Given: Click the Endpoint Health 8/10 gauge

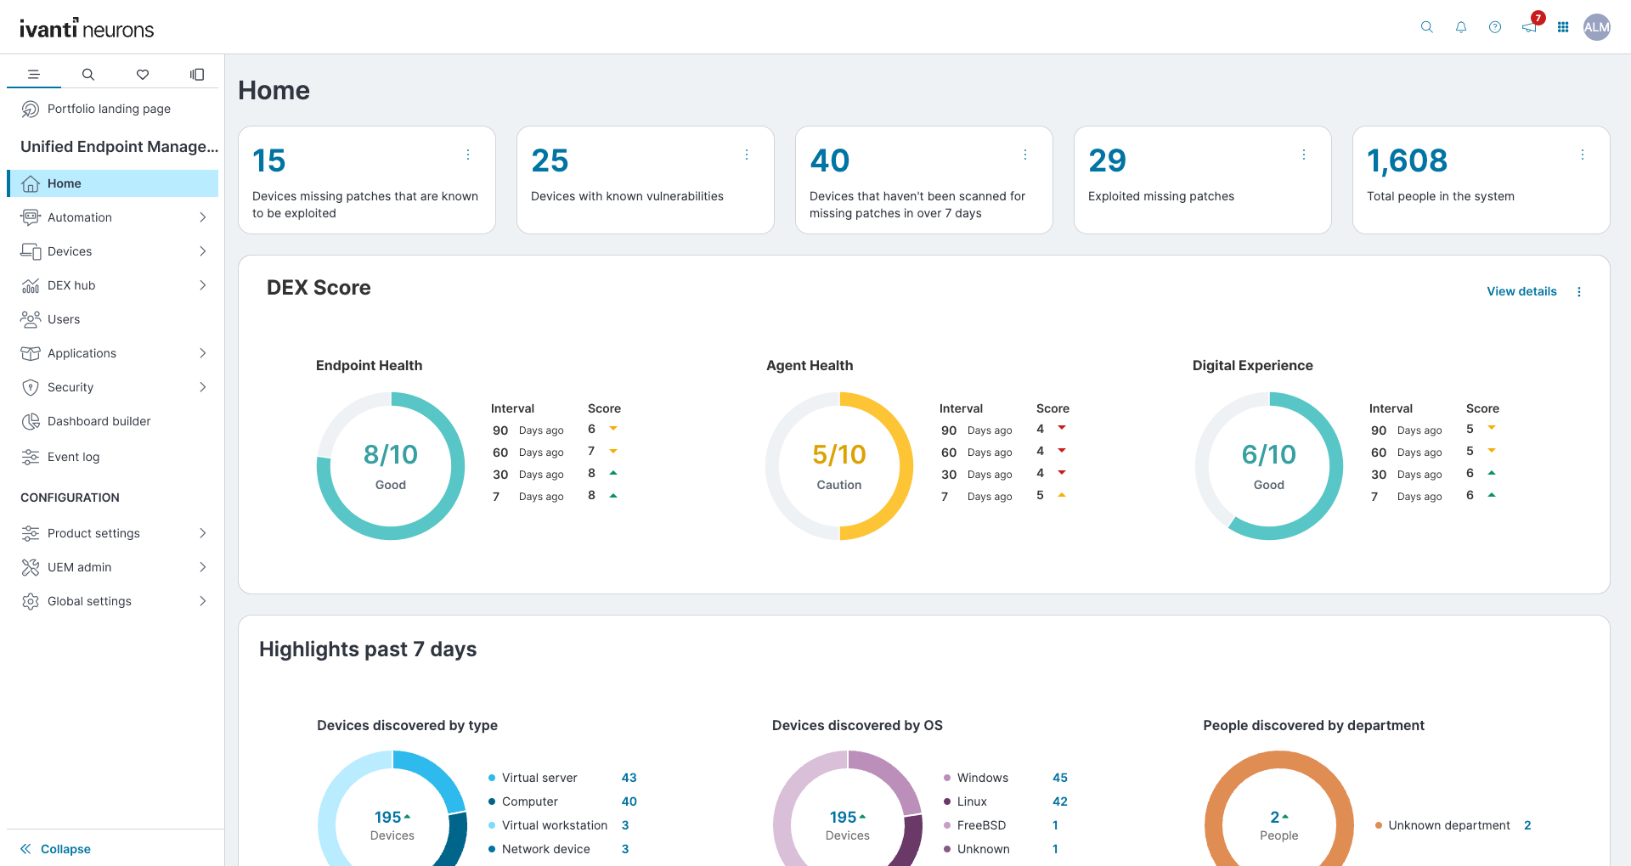Looking at the screenshot, I should pyautogui.click(x=391, y=465).
